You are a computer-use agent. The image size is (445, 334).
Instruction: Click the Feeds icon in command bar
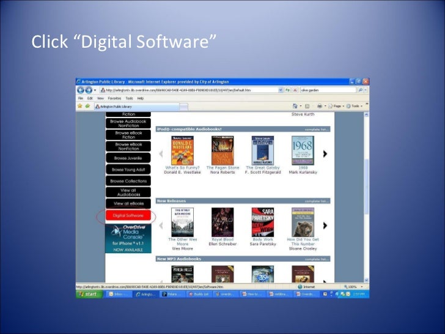pyautogui.click(x=307, y=106)
